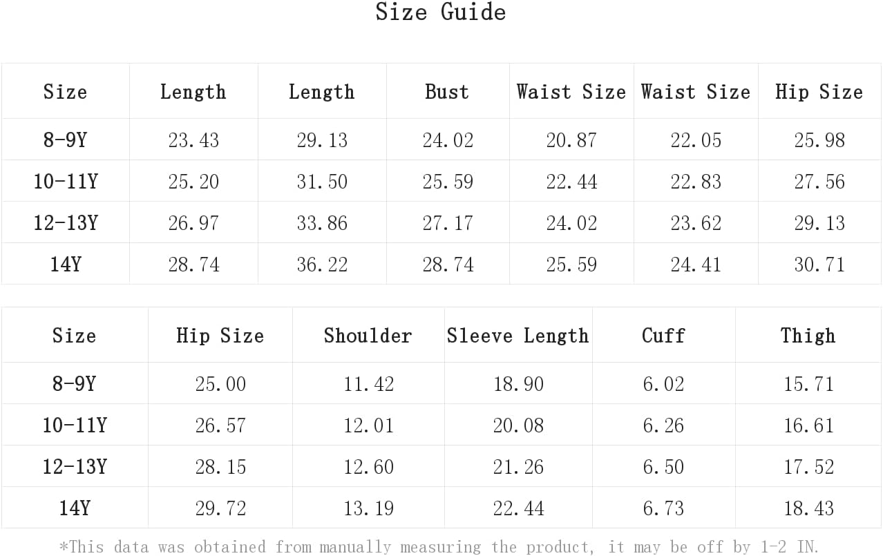Click thigh value 18.43
This screenshot has width=883, height=556.
point(808,508)
